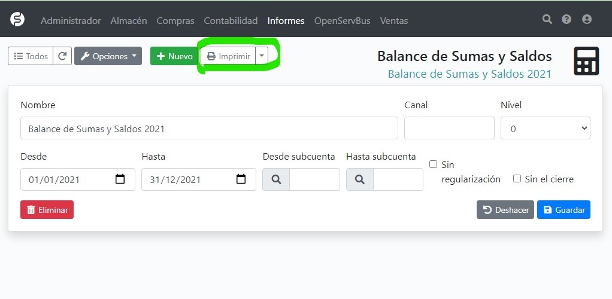The image size is (612, 299).
Task: Expand the Opciones dropdown
Action: point(108,56)
